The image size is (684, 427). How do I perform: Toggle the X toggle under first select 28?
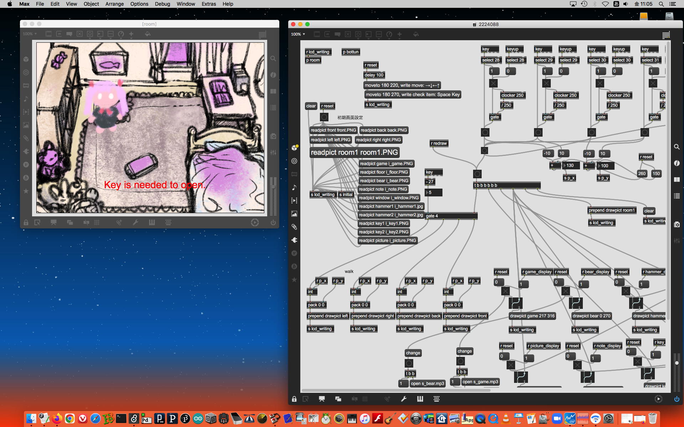pos(493,83)
